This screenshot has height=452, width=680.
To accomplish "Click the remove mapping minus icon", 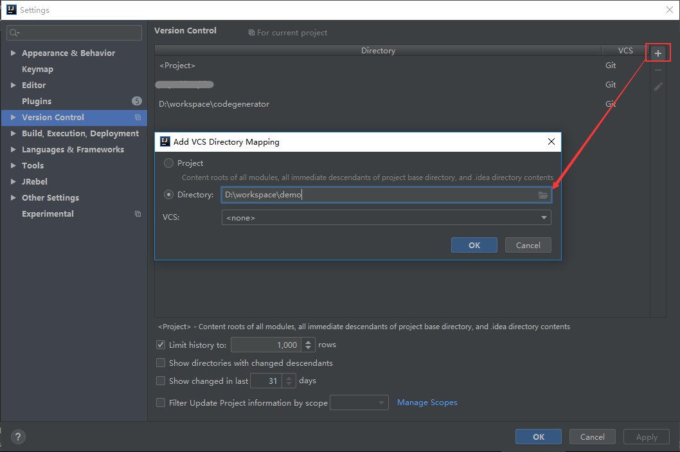I will pyautogui.click(x=658, y=69).
